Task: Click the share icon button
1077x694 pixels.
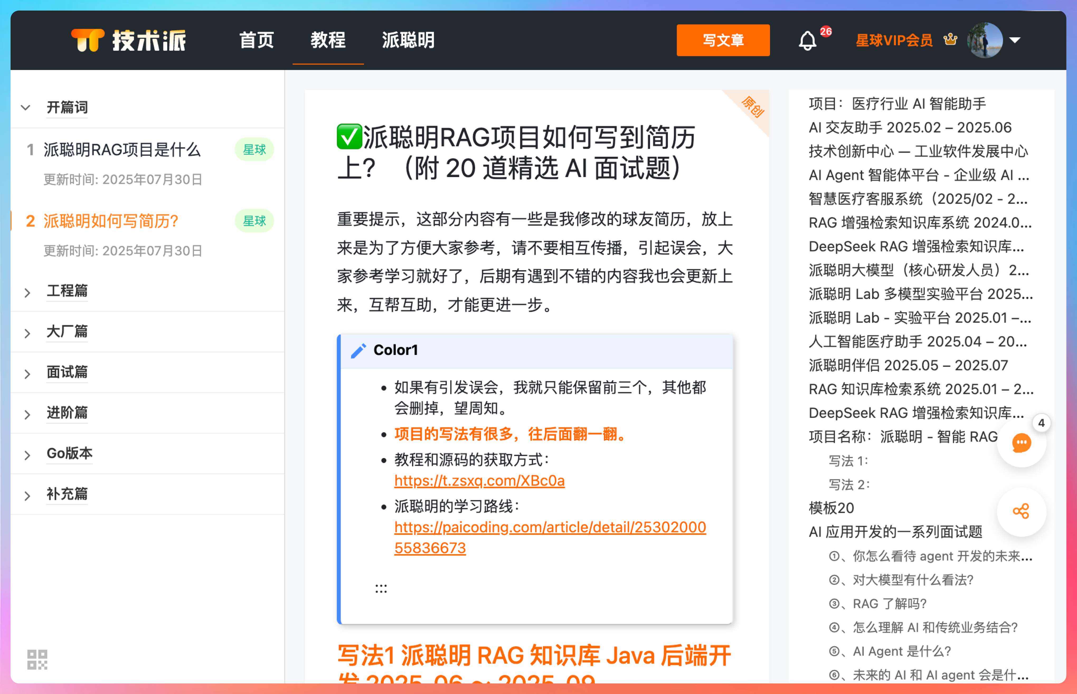Action: 1021,511
